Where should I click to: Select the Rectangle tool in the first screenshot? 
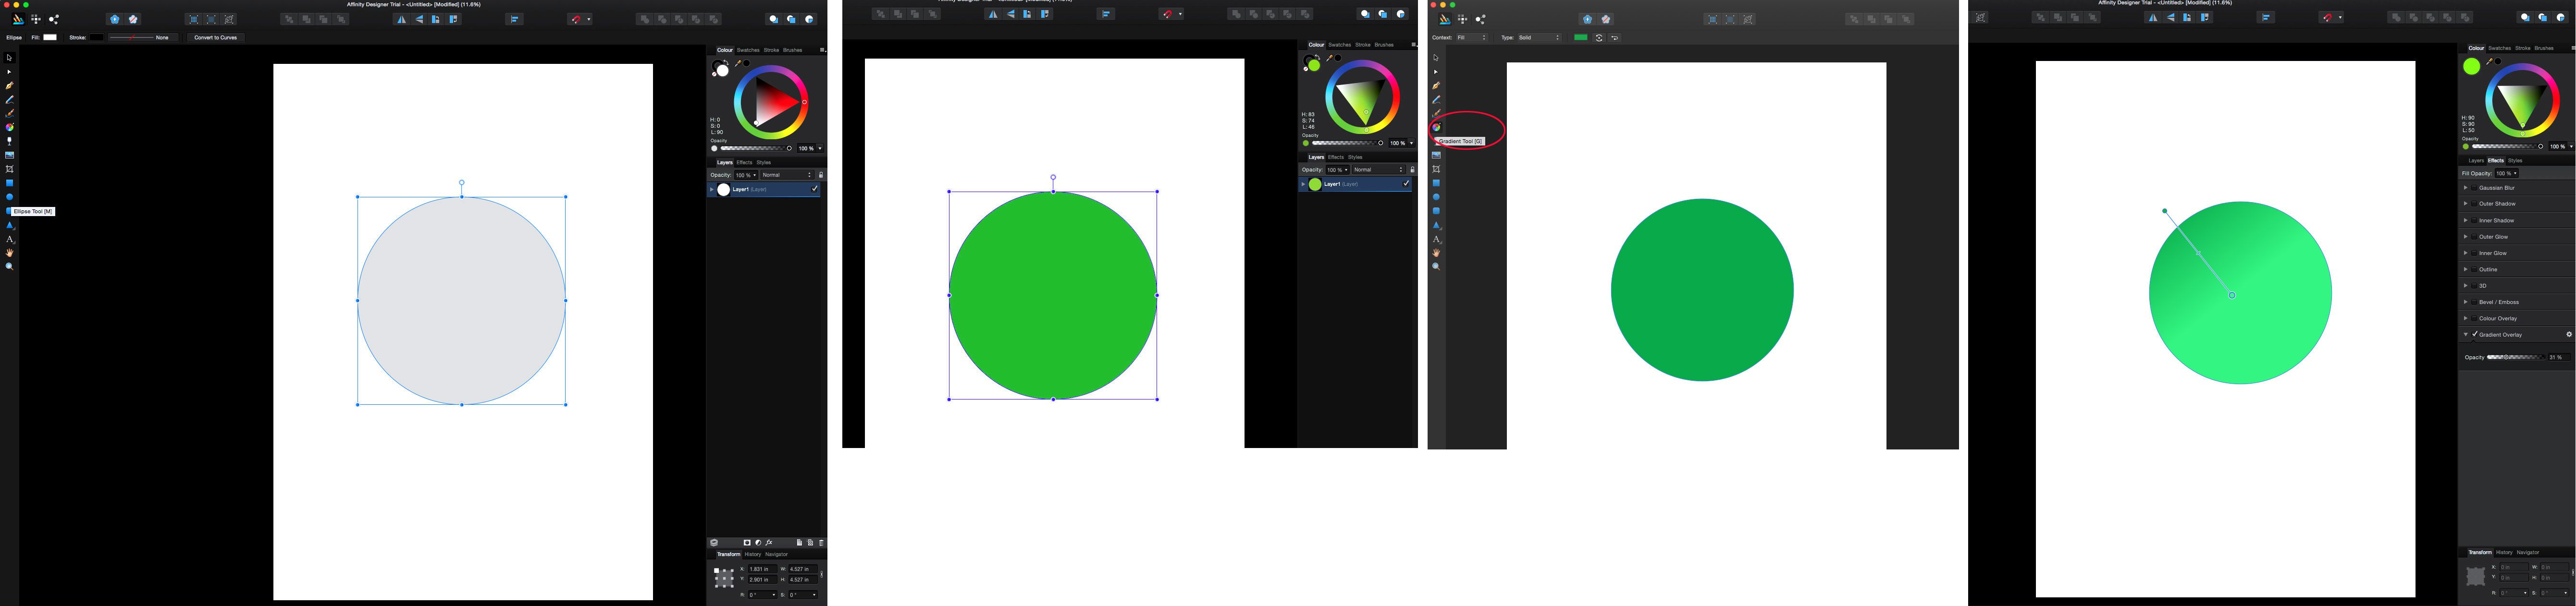(10, 183)
